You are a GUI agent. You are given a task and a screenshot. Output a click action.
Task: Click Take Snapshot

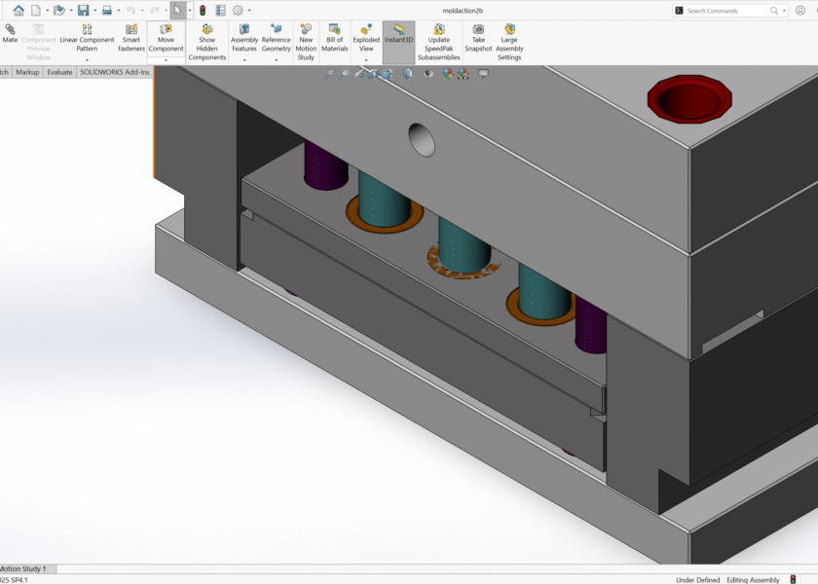(x=478, y=39)
